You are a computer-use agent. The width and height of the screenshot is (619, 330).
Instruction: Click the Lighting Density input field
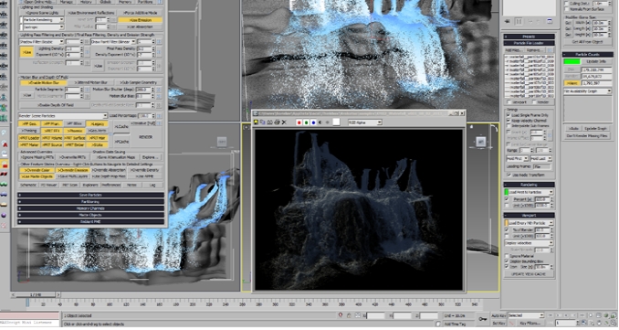pyautogui.click(x=73, y=49)
